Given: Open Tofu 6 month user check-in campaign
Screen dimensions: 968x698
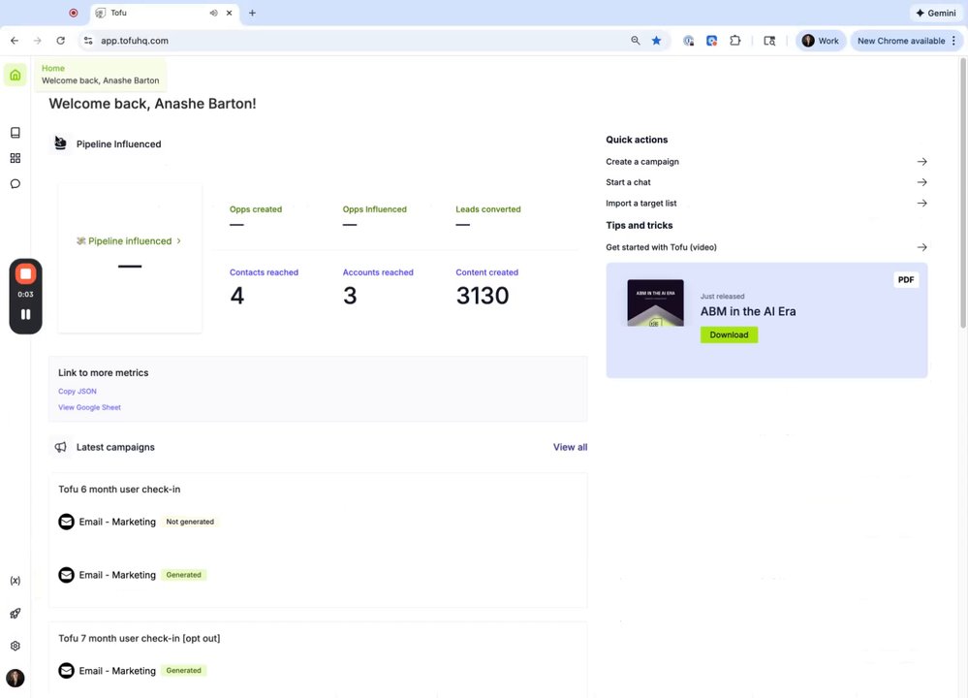Looking at the screenshot, I should click(x=119, y=490).
